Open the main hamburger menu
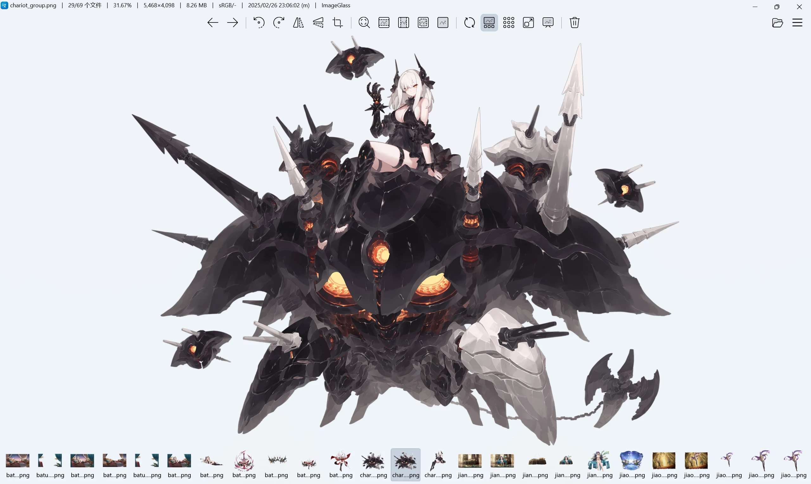 (797, 22)
